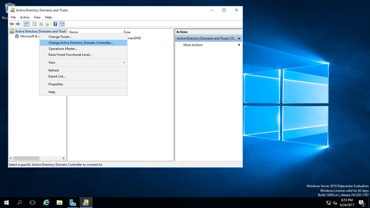Open the Action Center notifications icon
The width and height of the screenshot is (370, 208).
tap(361, 203)
